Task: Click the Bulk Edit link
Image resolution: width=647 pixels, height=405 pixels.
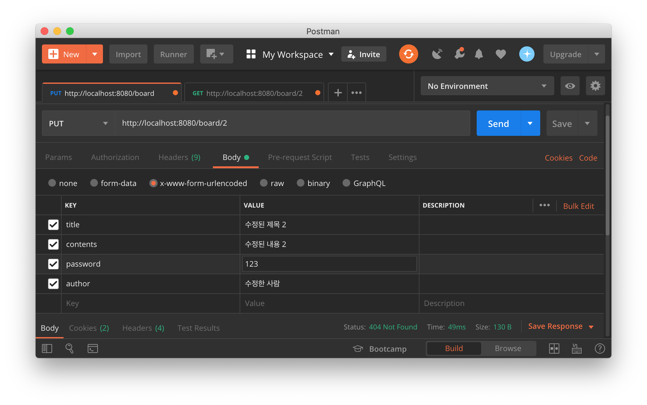Action: tap(578, 206)
